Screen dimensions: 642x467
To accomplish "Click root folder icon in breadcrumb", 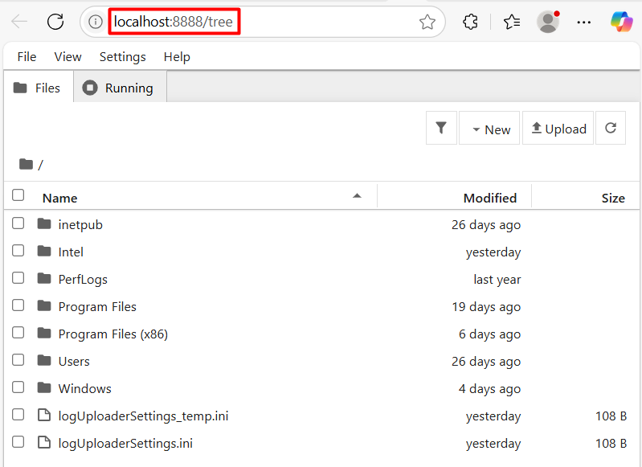I will (x=26, y=164).
